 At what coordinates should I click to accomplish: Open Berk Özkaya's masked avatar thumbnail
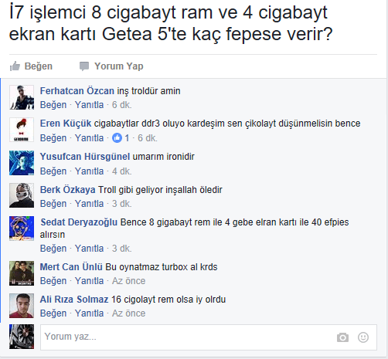(x=22, y=195)
